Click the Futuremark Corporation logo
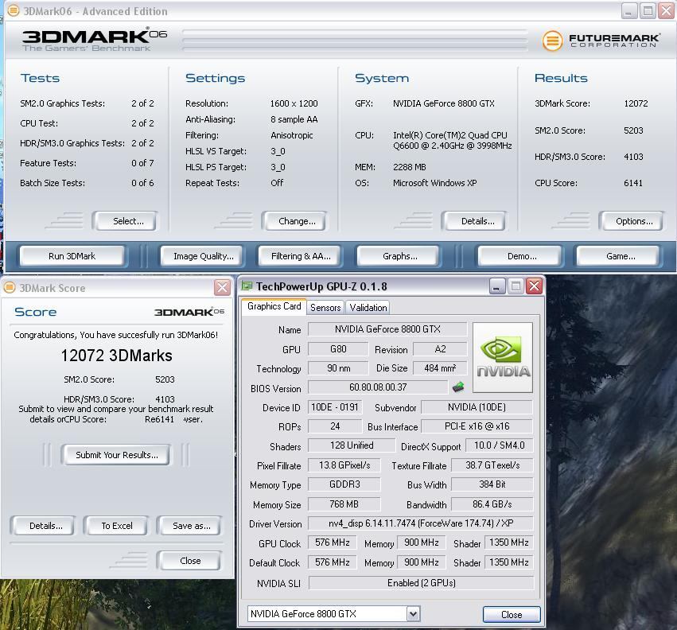This screenshot has width=677, height=630. pyautogui.click(x=601, y=41)
